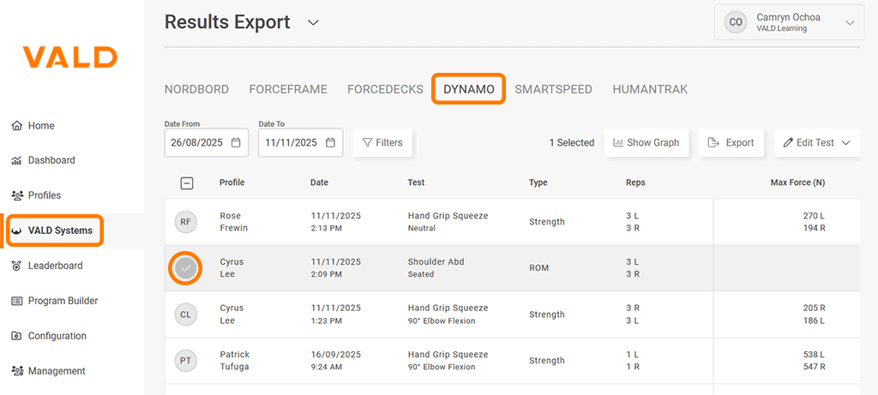Click the Shoulder Abd Seated test cell

pos(436,268)
